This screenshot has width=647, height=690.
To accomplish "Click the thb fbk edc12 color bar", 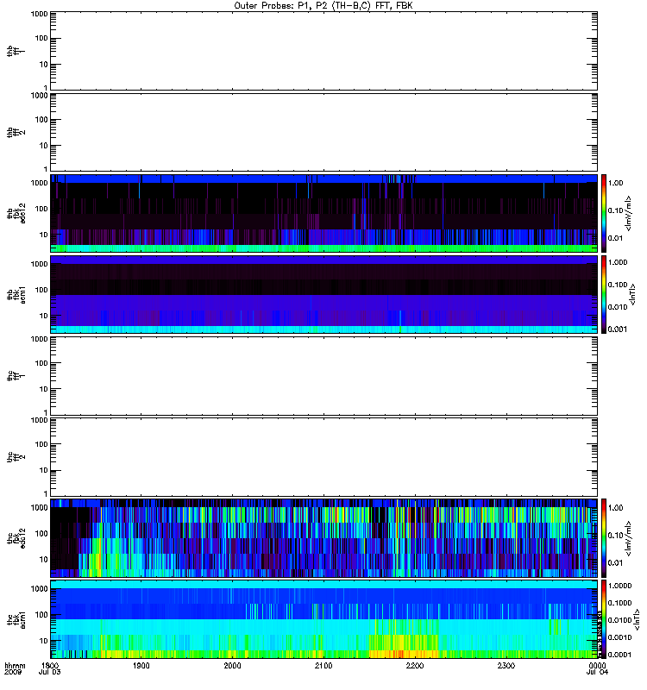I will pyautogui.click(x=604, y=213).
